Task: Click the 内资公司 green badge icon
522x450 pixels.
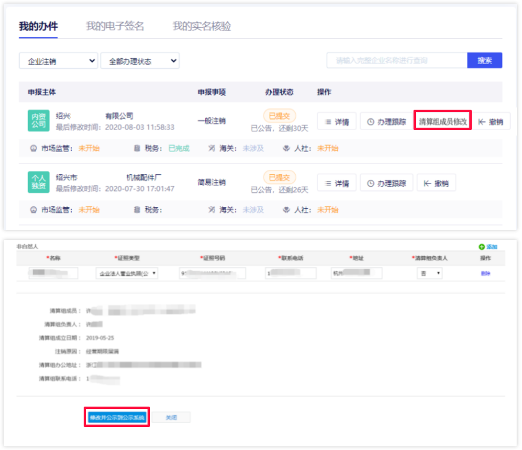Action: pos(37,121)
